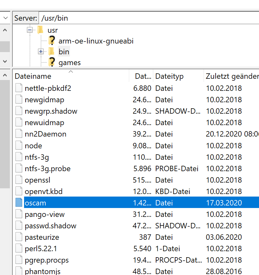Collapse the usr tree node
Image resolution: width=259 pixels, height=275 pixels.
click(x=30, y=30)
